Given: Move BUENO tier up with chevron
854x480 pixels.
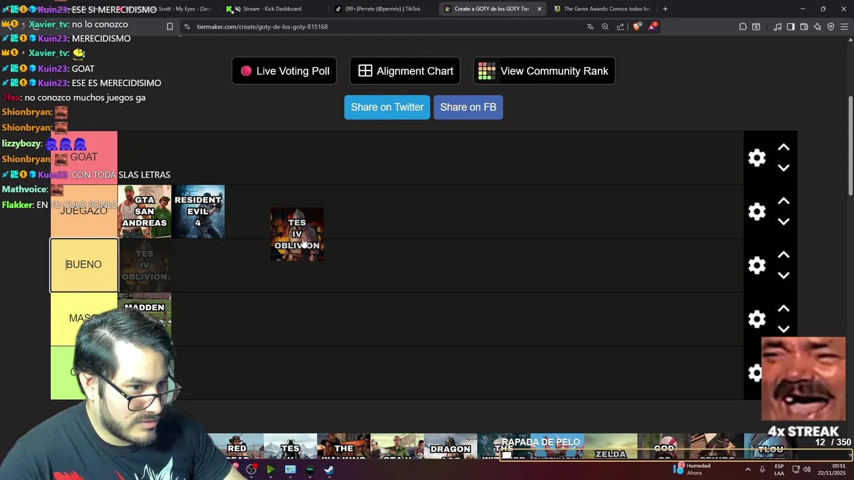Looking at the screenshot, I should pyautogui.click(x=784, y=255).
